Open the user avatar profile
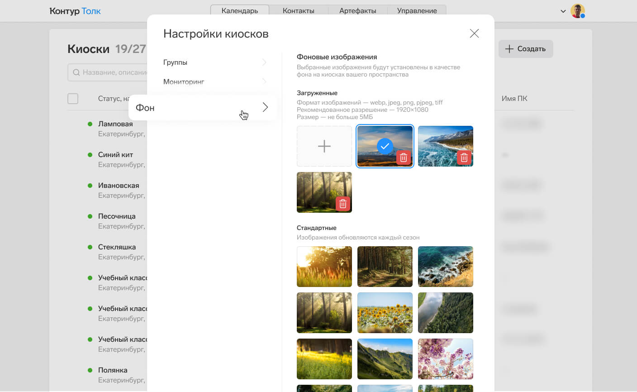Viewport: 637px width, 392px height. 578,11
